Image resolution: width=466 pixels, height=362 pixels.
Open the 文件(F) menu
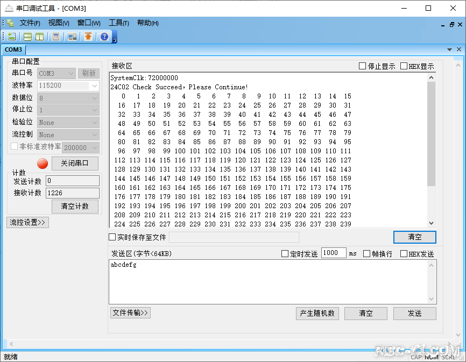click(30, 23)
